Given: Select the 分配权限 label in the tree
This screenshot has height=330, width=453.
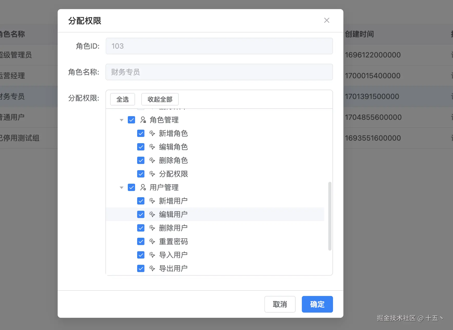Looking at the screenshot, I should pyautogui.click(x=173, y=174).
